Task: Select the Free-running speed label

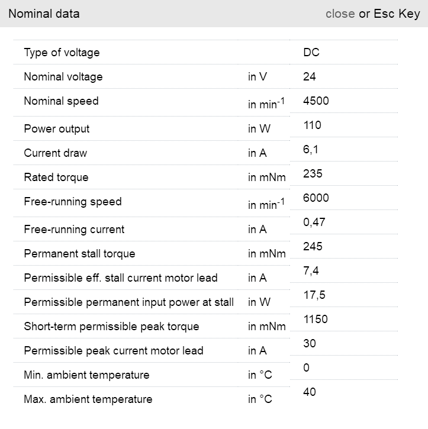Action: pyautogui.click(x=72, y=202)
